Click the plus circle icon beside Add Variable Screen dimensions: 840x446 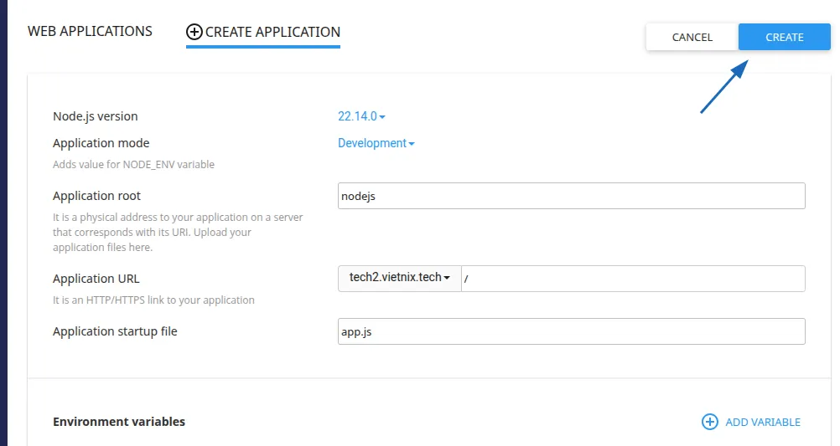pyautogui.click(x=709, y=422)
